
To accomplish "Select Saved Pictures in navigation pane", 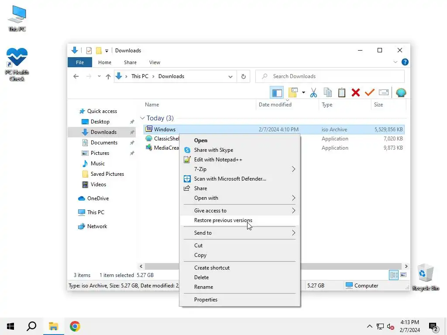I will (107, 174).
